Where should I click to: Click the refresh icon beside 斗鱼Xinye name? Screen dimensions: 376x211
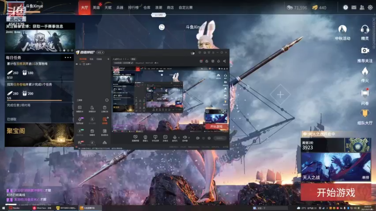[162, 27]
